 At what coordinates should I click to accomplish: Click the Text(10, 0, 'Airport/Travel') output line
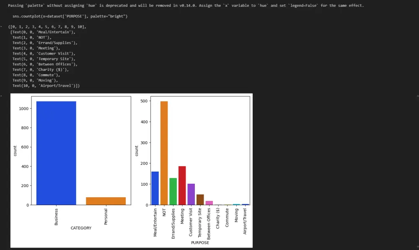click(x=46, y=86)
